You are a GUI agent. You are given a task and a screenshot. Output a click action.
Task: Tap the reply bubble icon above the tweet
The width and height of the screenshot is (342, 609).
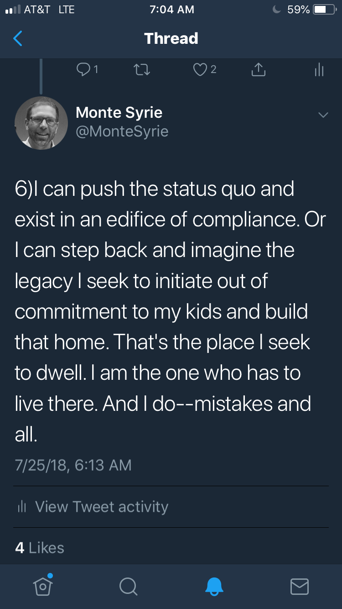click(x=83, y=69)
